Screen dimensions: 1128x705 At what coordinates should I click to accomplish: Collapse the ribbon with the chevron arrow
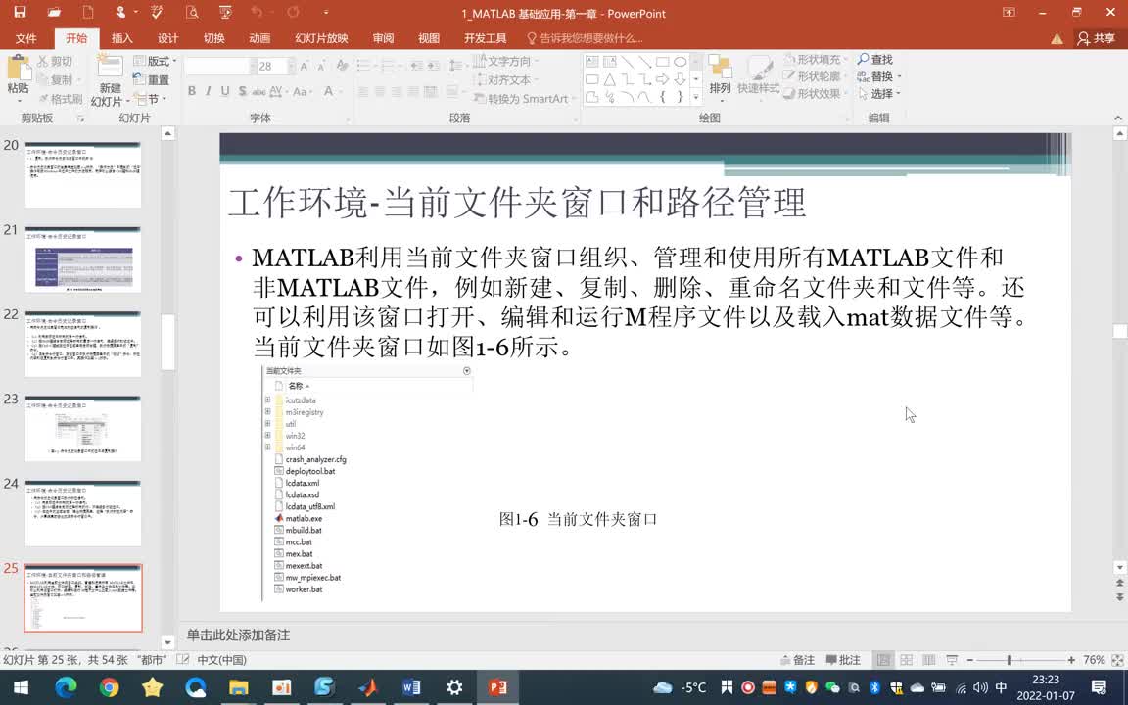point(1118,117)
